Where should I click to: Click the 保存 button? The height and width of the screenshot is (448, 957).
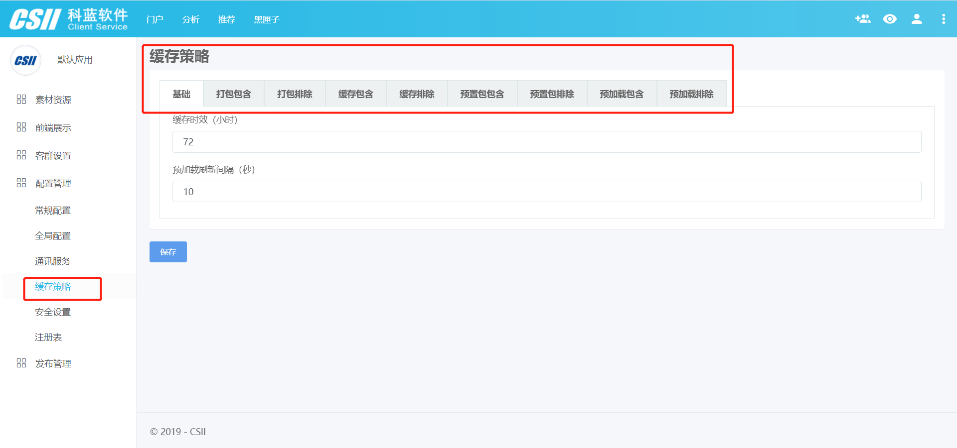click(x=168, y=252)
